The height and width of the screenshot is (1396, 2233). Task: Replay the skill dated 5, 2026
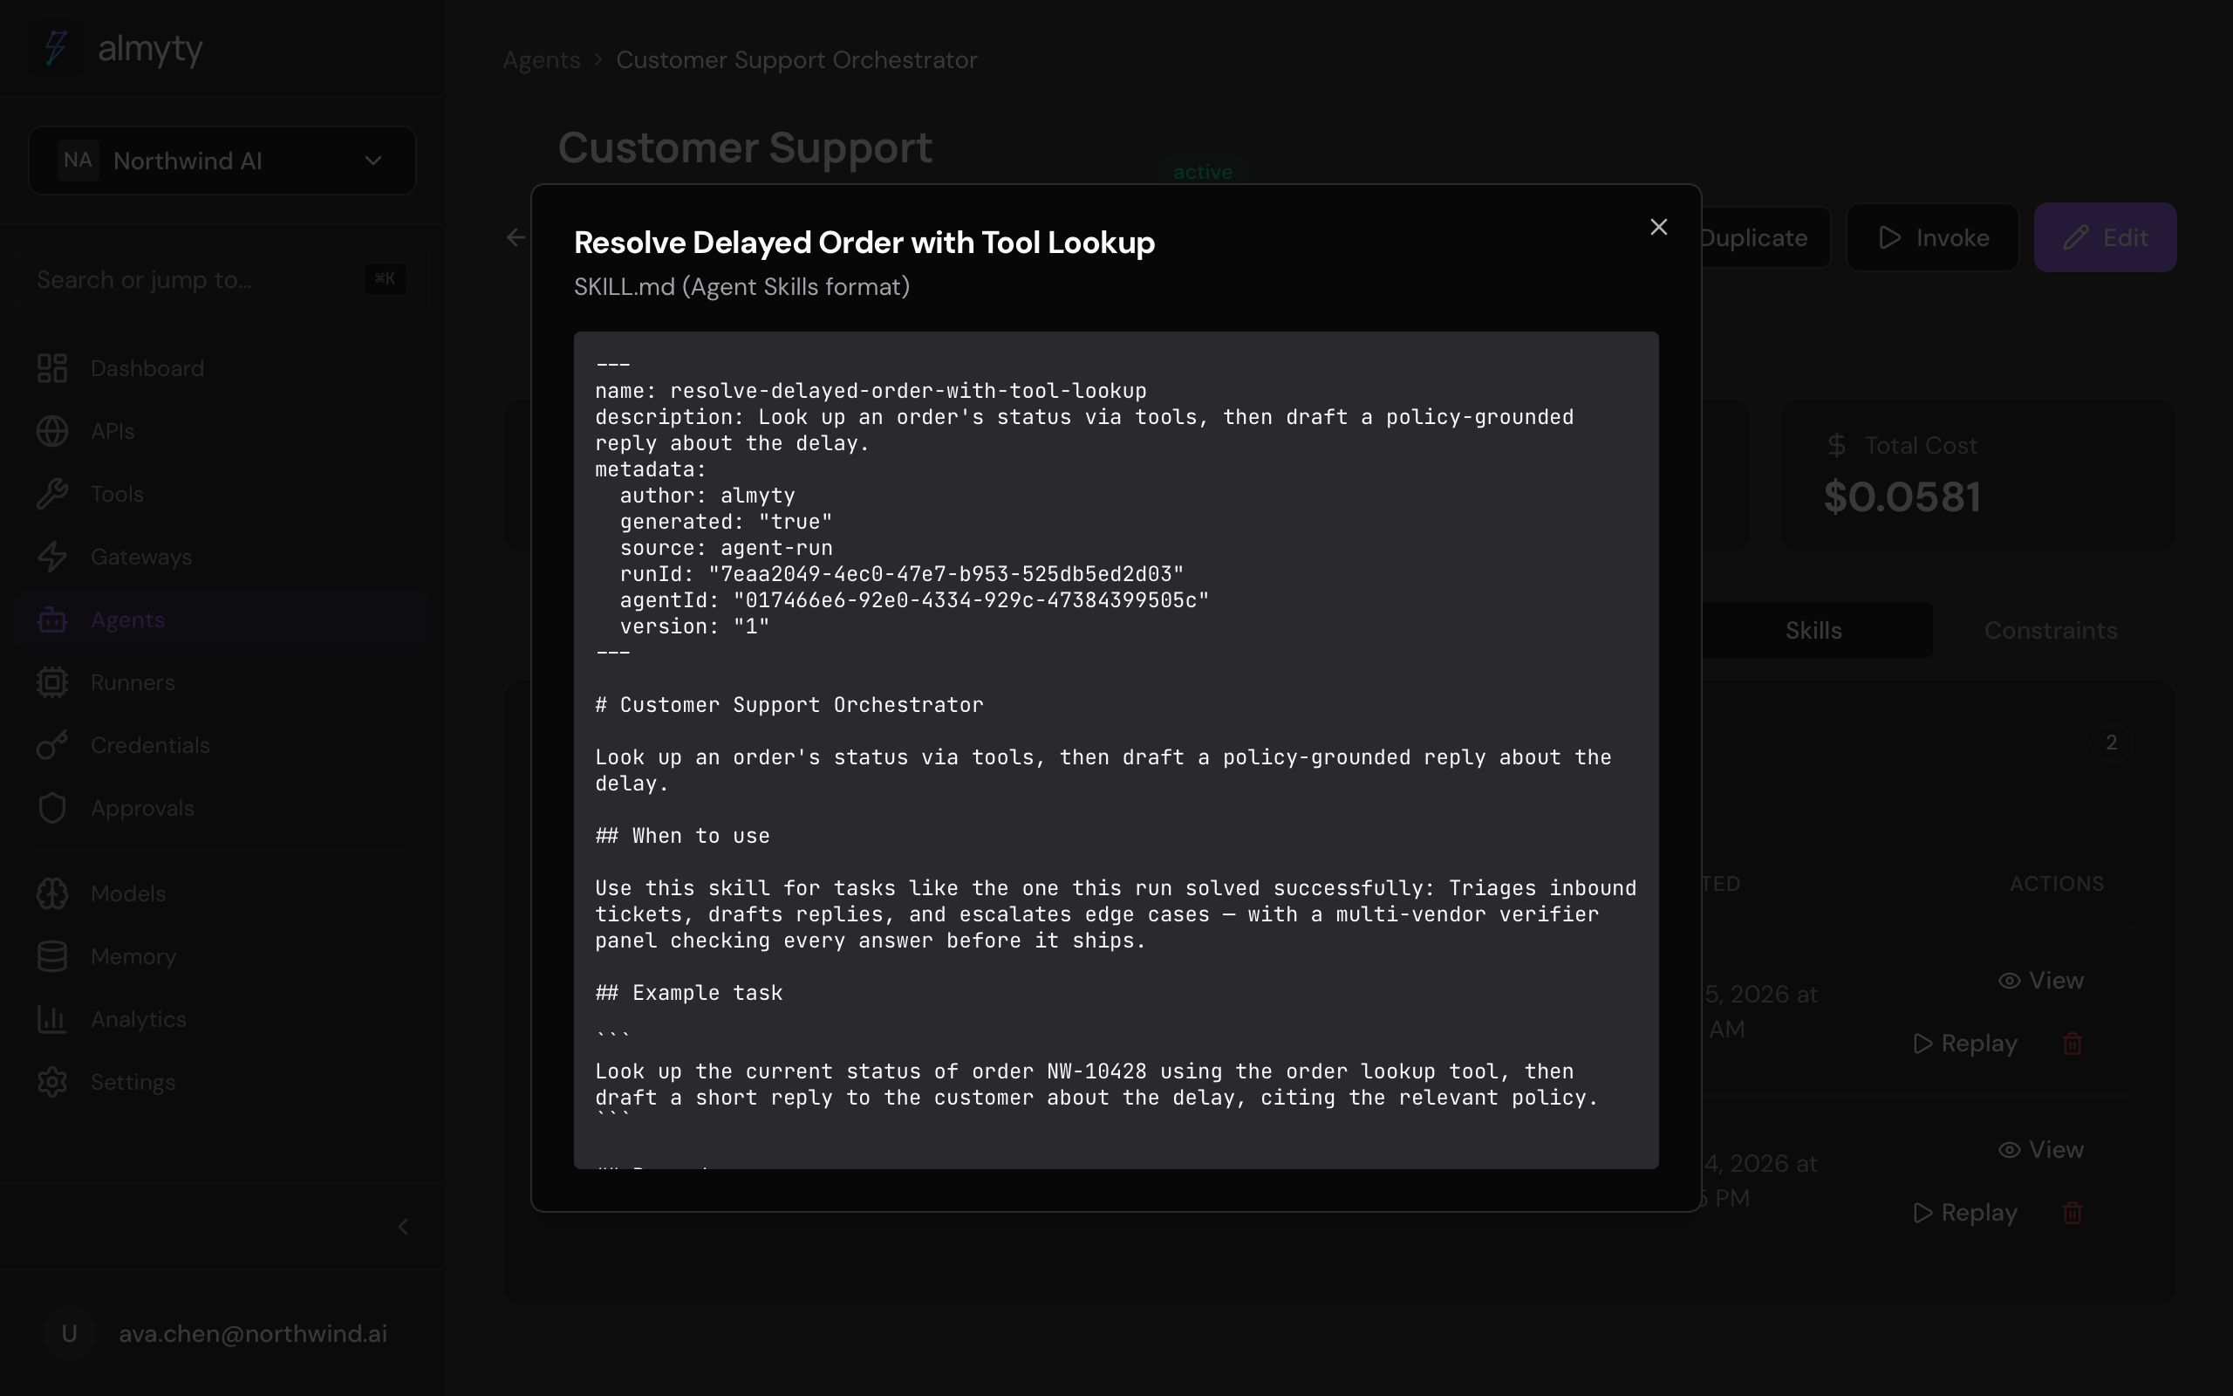click(1965, 1044)
